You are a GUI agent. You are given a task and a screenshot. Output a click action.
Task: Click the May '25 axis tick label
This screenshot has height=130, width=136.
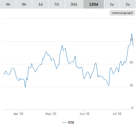[x=51, y=114]
